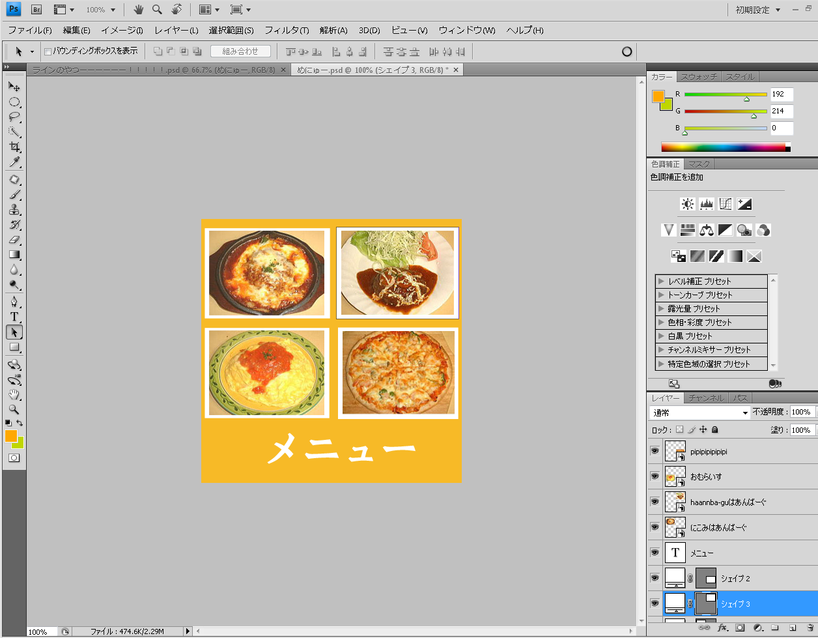This screenshot has height=638, width=818.
Task: Select the Clone Stamp tool
Action: (14, 210)
